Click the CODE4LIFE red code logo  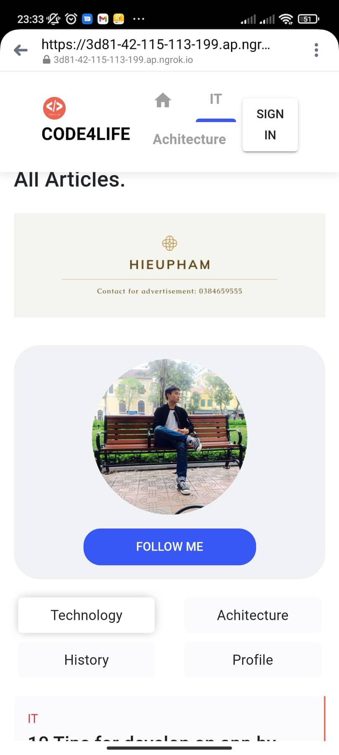click(54, 108)
